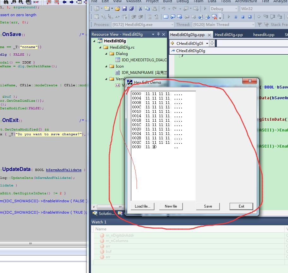Click the Save All toolbar icon
Viewport: 288px width, 273px height.
click(132, 9)
